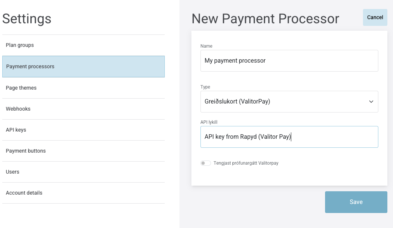Click the New Payment Processor heading
Viewport: 393px width, 228px height.
coord(265,19)
